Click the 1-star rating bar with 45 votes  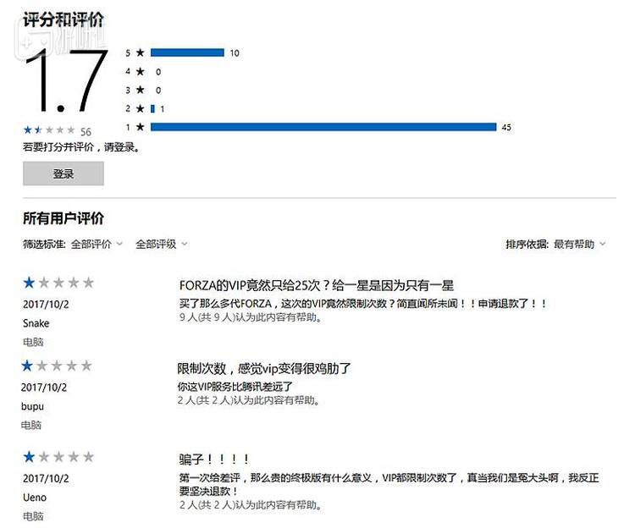[x=323, y=127]
